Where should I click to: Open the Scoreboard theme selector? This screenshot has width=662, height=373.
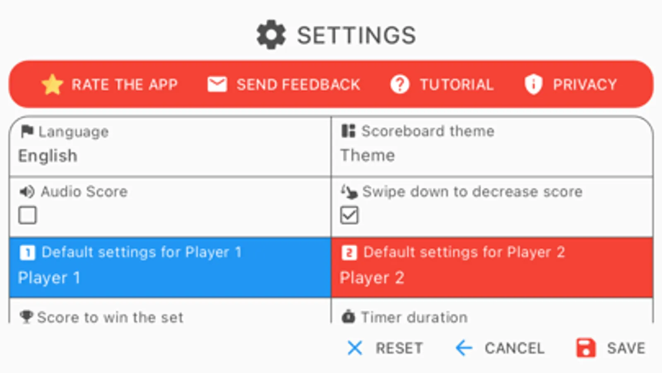(x=492, y=155)
